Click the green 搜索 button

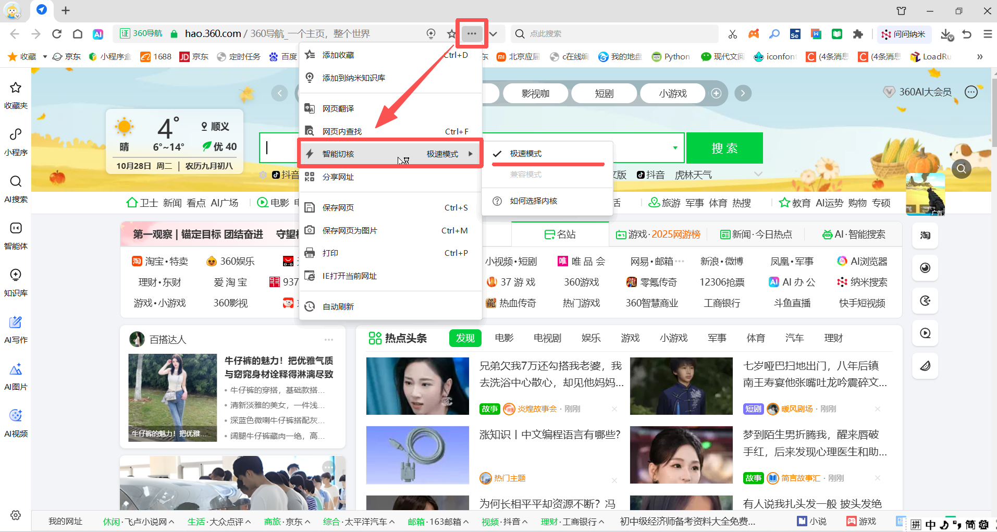coord(724,148)
